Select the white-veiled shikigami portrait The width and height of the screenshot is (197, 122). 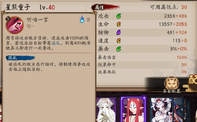[x=106, y=110]
